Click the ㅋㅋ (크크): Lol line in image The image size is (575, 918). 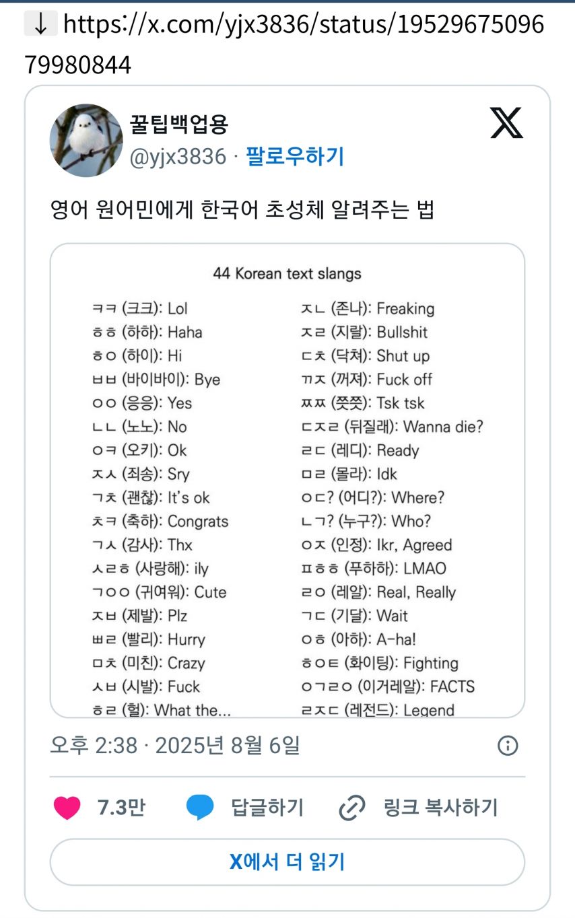tap(139, 309)
